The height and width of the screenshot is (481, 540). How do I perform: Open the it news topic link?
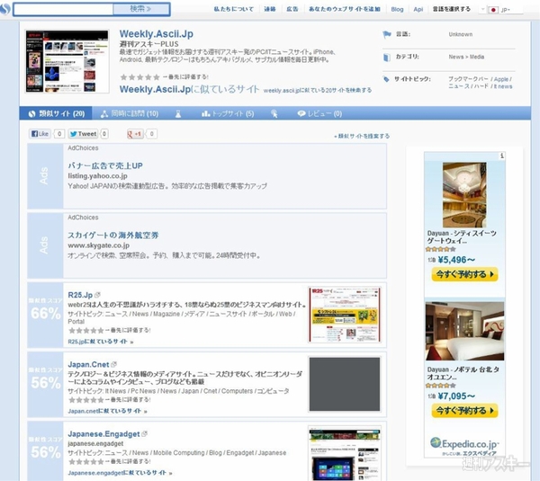(503, 86)
